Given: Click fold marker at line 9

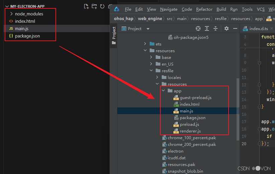Looking at the screenshot, I should (259, 63).
